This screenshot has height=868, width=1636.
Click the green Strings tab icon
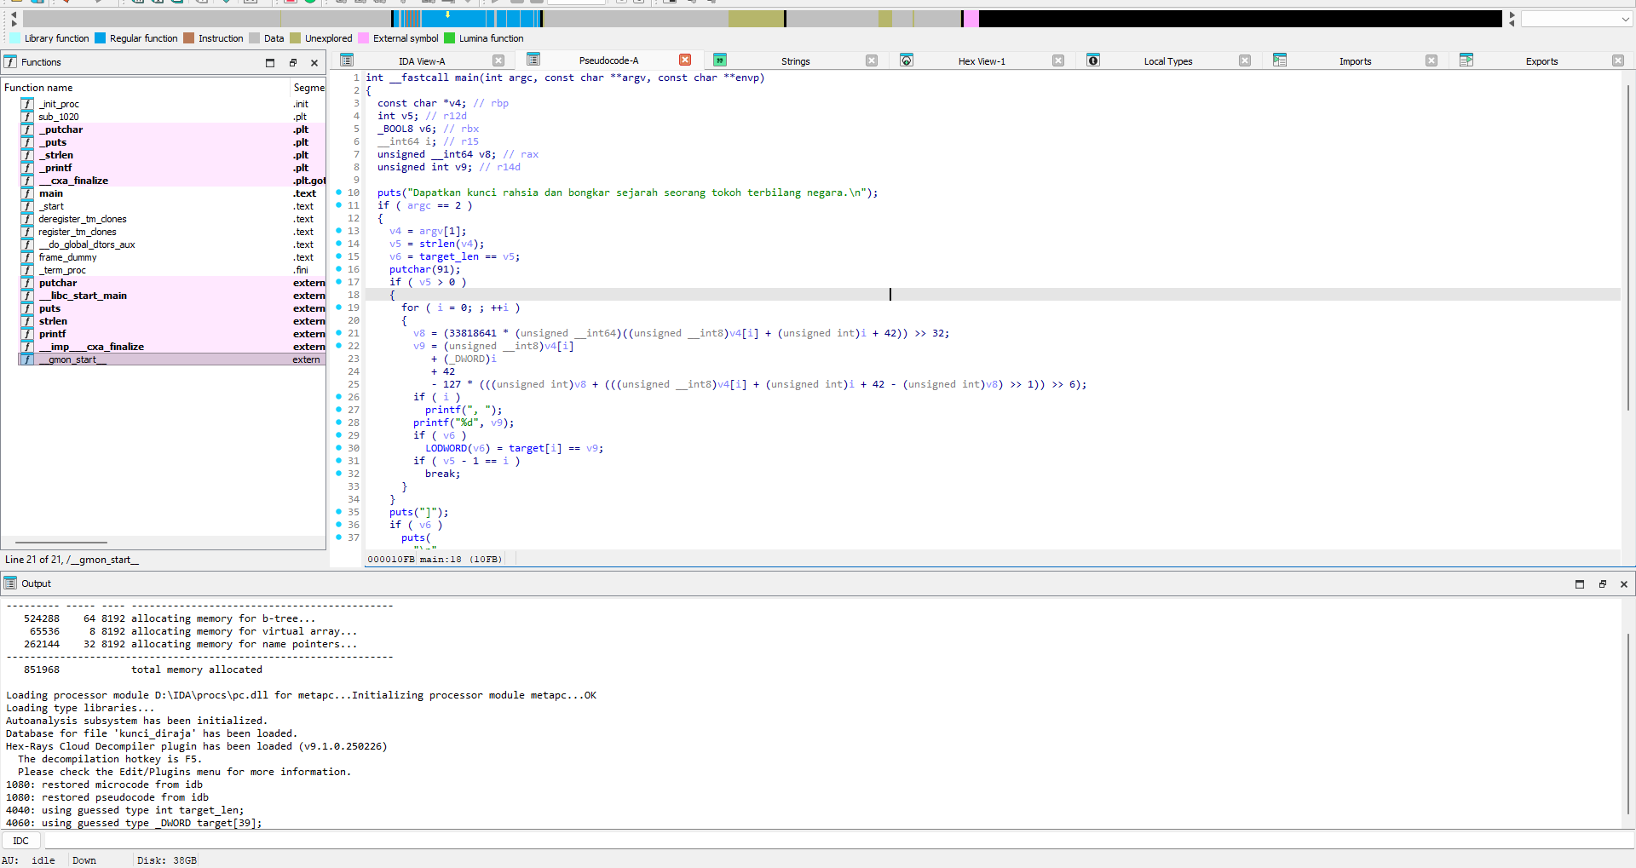(720, 60)
